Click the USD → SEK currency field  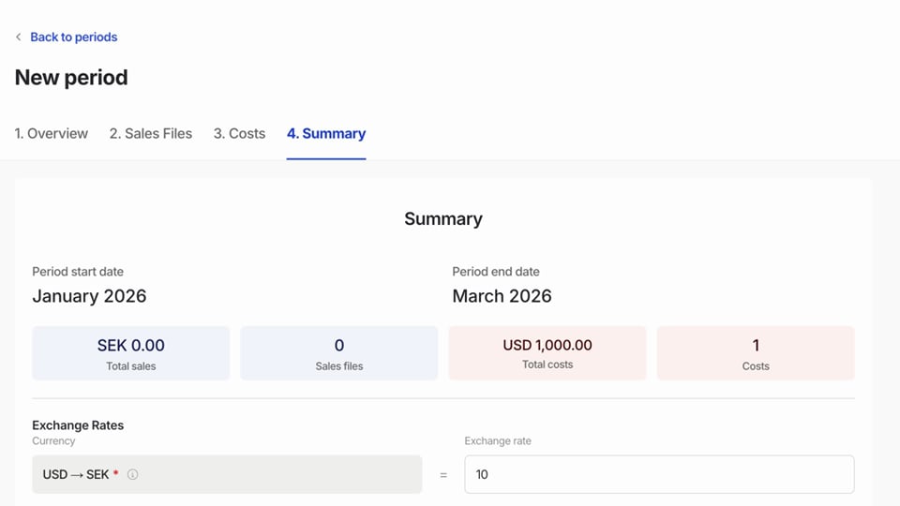coord(227,474)
